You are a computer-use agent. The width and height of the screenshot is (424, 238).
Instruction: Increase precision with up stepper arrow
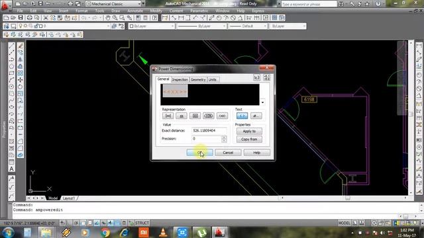pyautogui.click(x=224, y=138)
